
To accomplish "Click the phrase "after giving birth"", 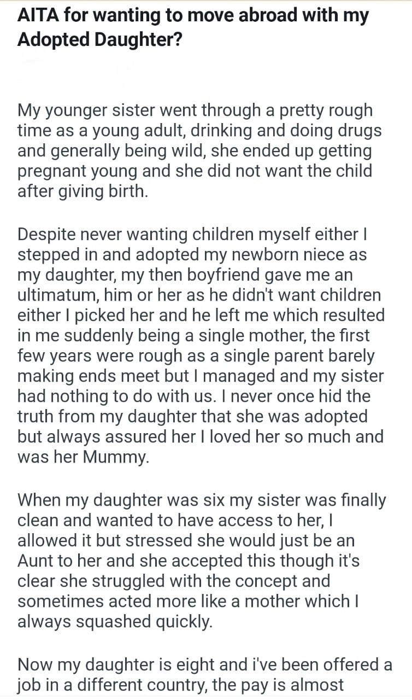I will coord(82,191).
